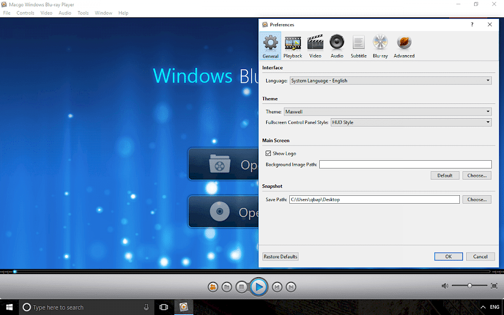
Task: Click the Preferences help question mark
Action: [x=472, y=25]
